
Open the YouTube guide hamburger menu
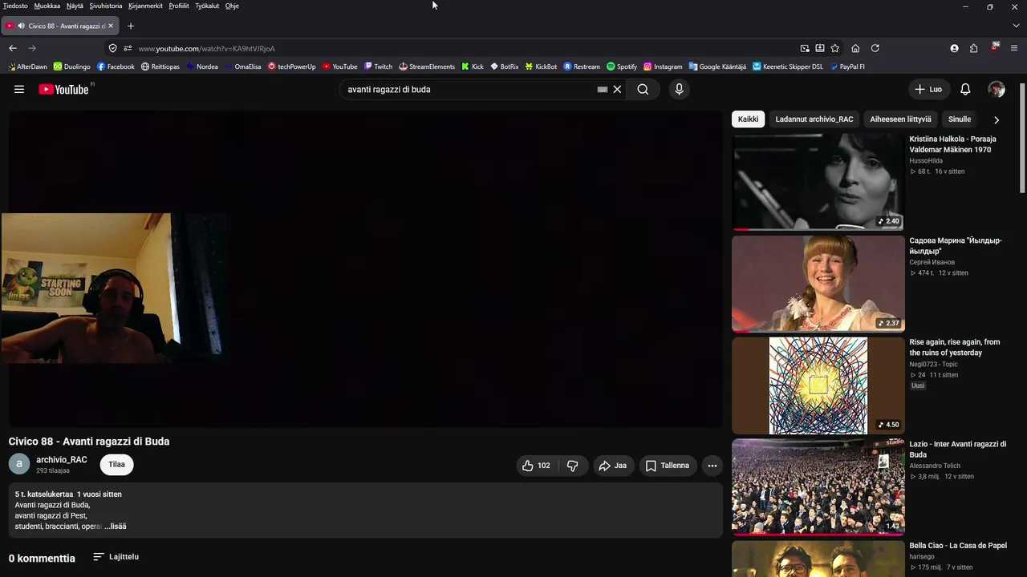pyautogui.click(x=19, y=89)
